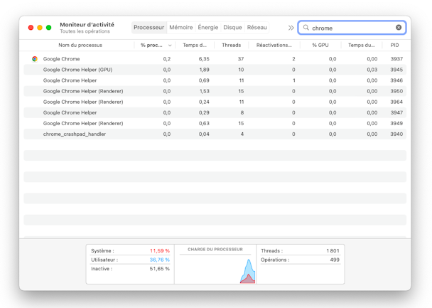Screen dimensions: 432x308
Task: Select Renderer helper with PID 3950
Action: (215, 91)
